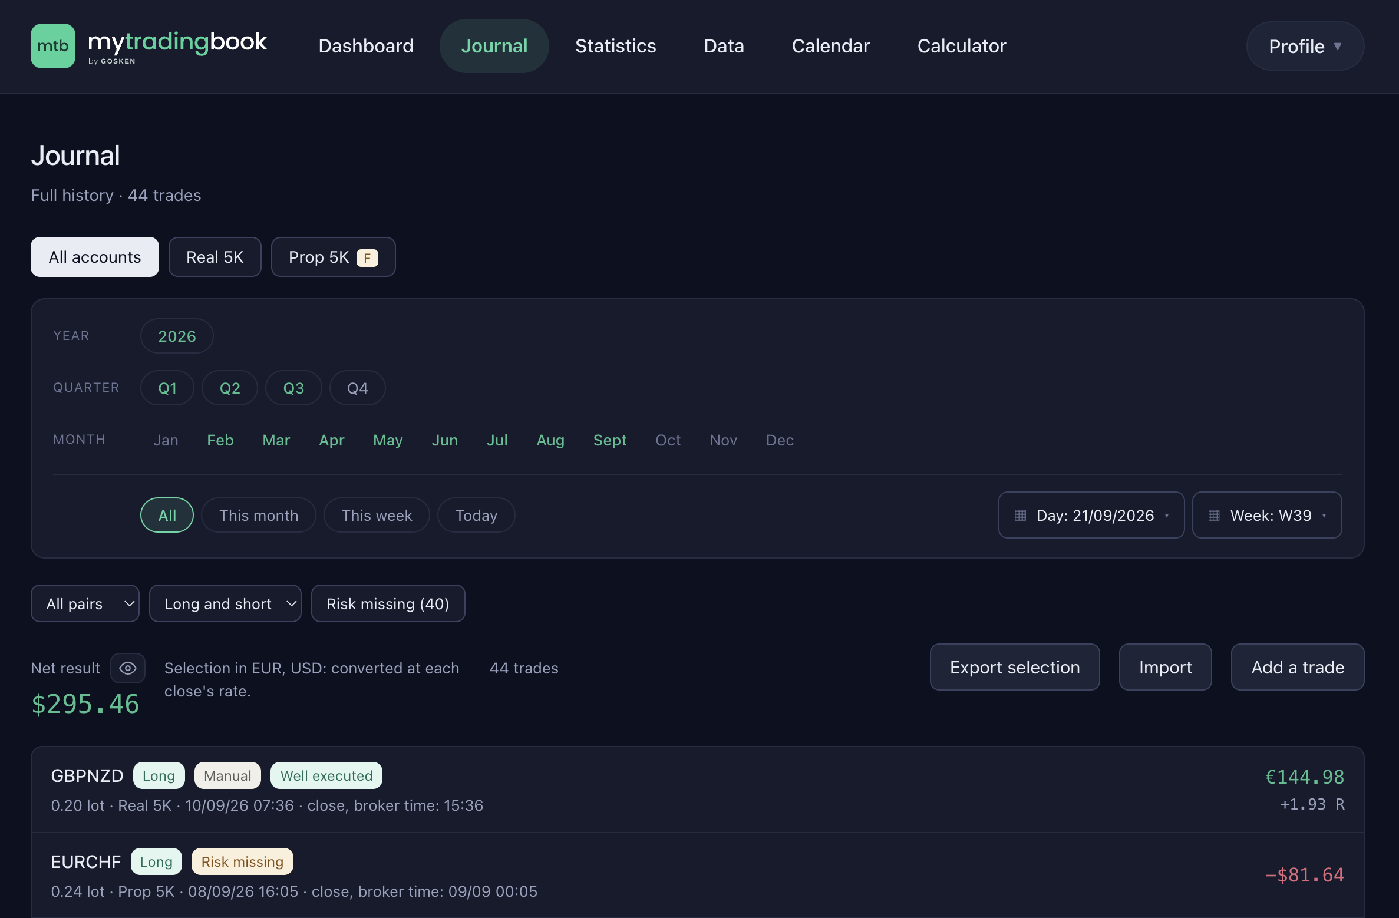
Task: Open the Statistics page
Action: click(x=615, y=46)
